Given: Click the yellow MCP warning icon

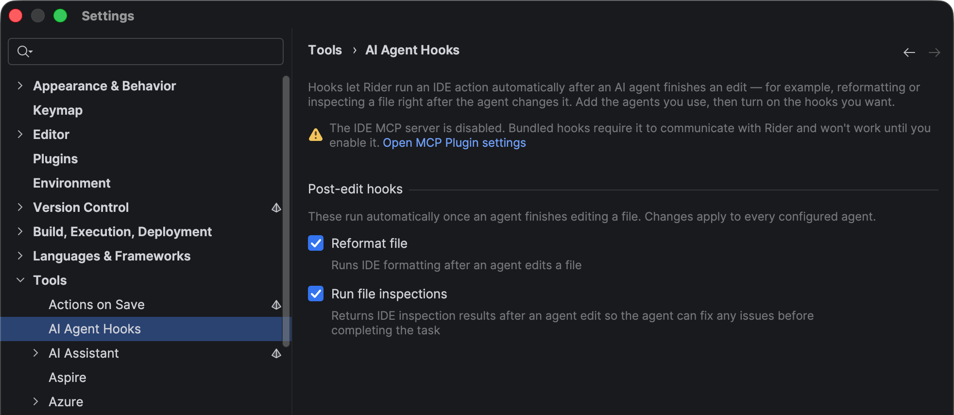Looking at the screenshot, I should click(316, 135).
